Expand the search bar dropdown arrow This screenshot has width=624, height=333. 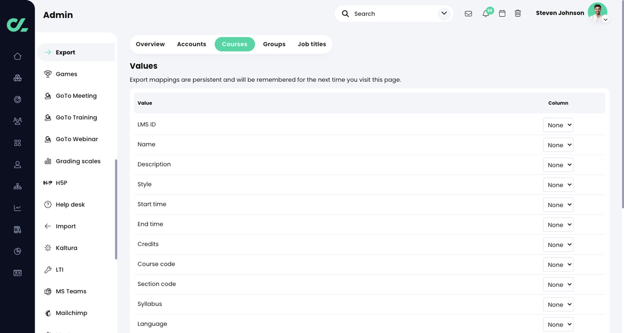click(444, 13)
